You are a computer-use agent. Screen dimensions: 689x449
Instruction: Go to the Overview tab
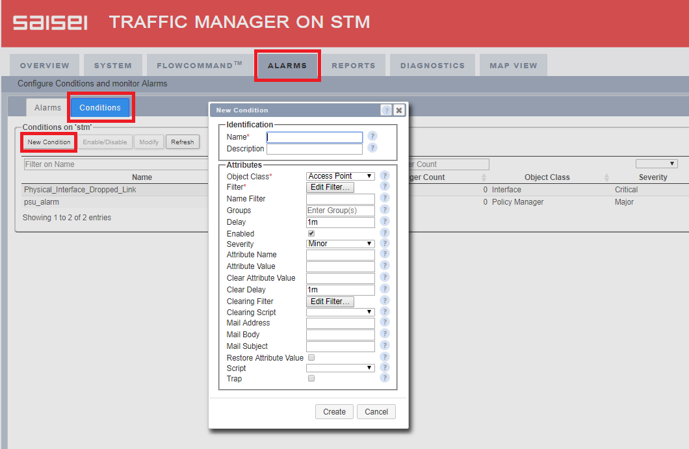click(x=44, y=66)
